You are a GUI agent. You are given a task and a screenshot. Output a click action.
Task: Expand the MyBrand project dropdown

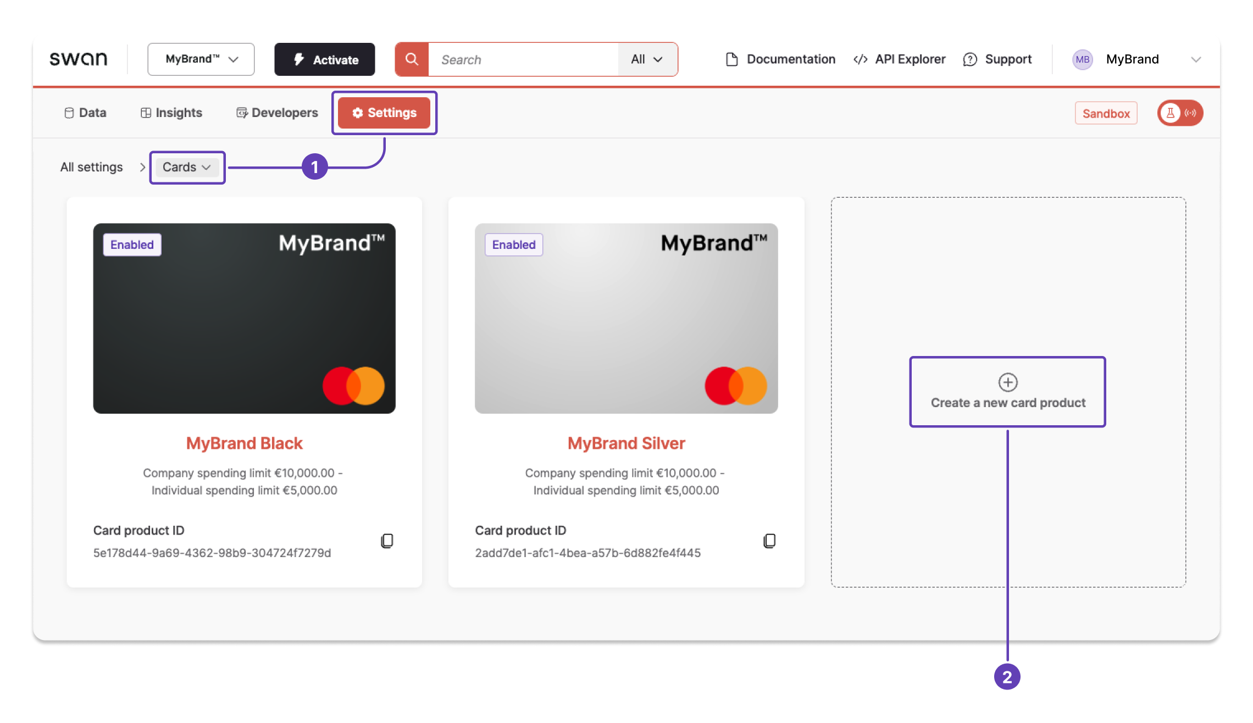pyautogui.click(x=201, y=59)
